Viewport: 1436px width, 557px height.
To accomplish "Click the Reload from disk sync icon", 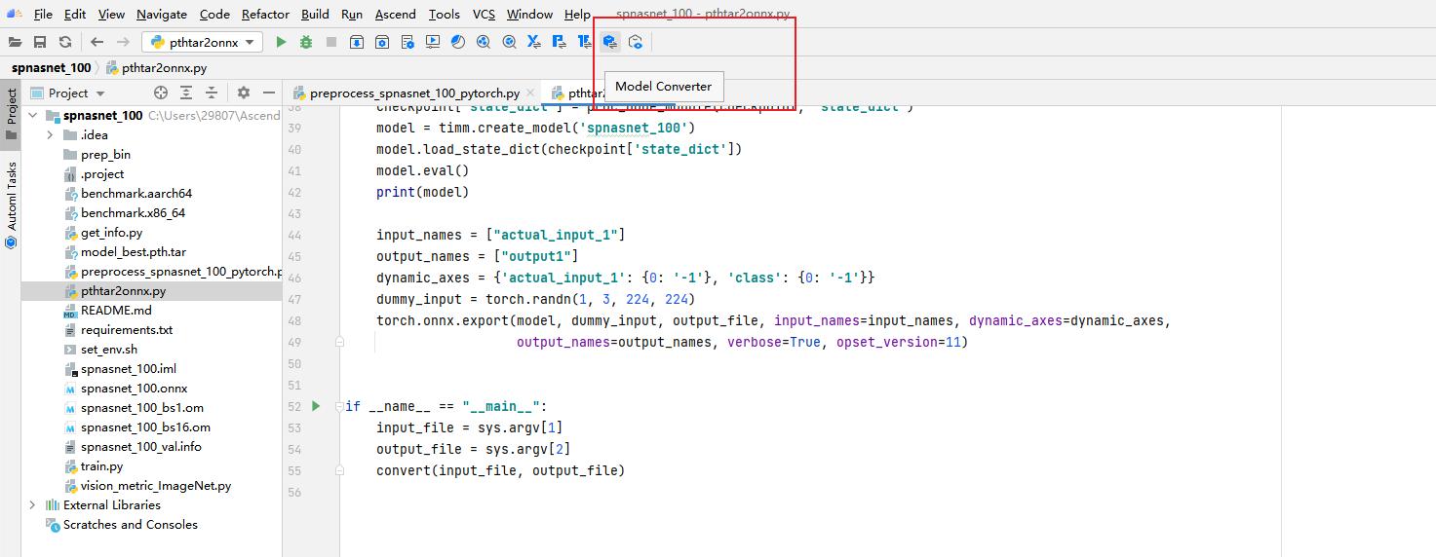I will pos(65,42).
